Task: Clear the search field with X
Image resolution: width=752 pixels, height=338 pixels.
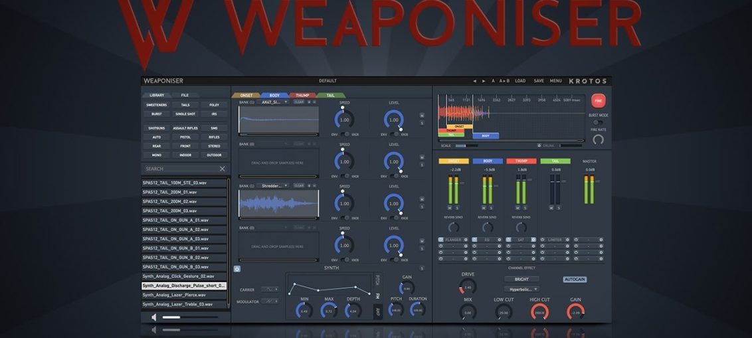Action: 222,169
